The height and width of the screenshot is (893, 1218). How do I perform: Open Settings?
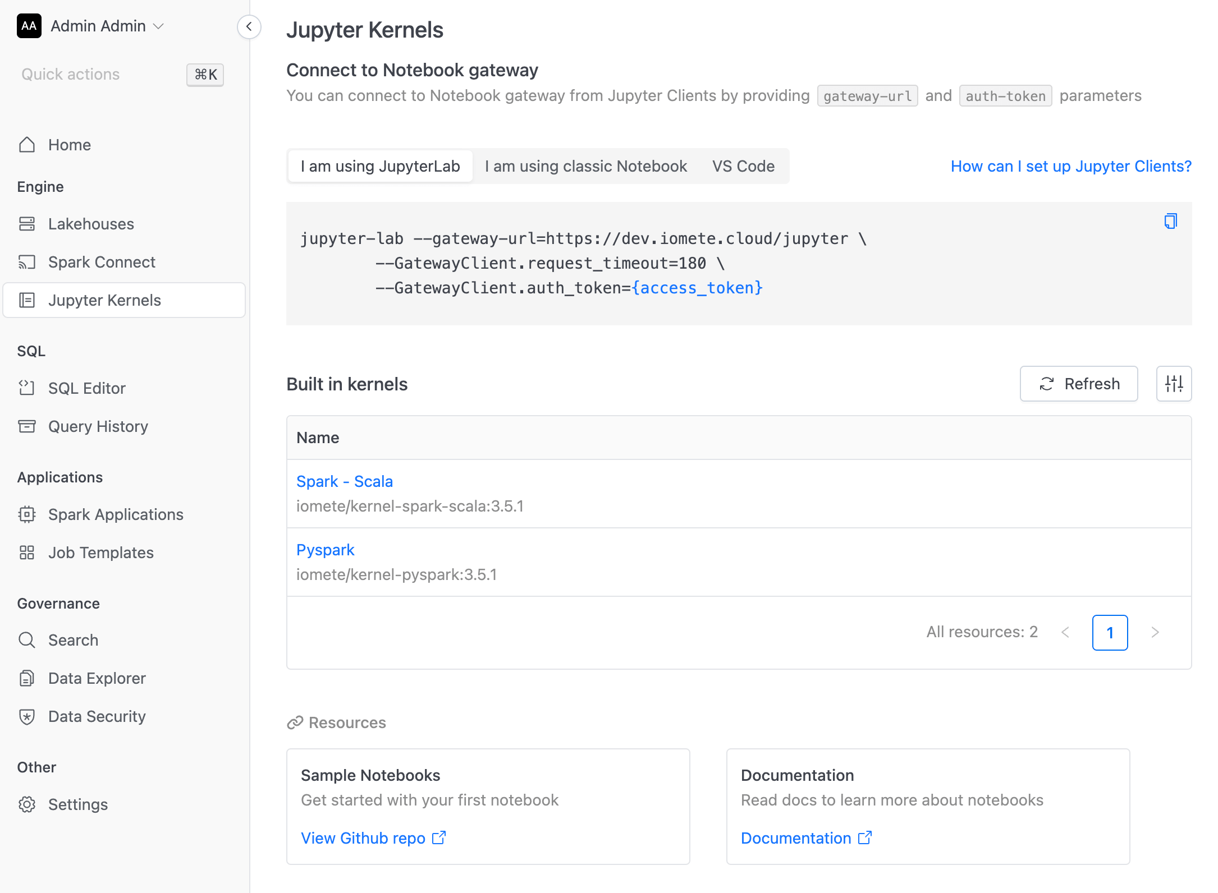pos(78,804)
